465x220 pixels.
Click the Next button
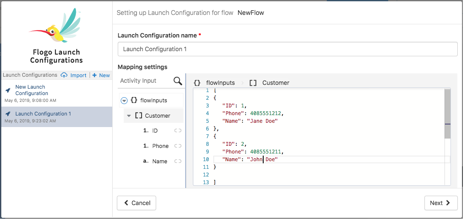click(x=441, y=203)
